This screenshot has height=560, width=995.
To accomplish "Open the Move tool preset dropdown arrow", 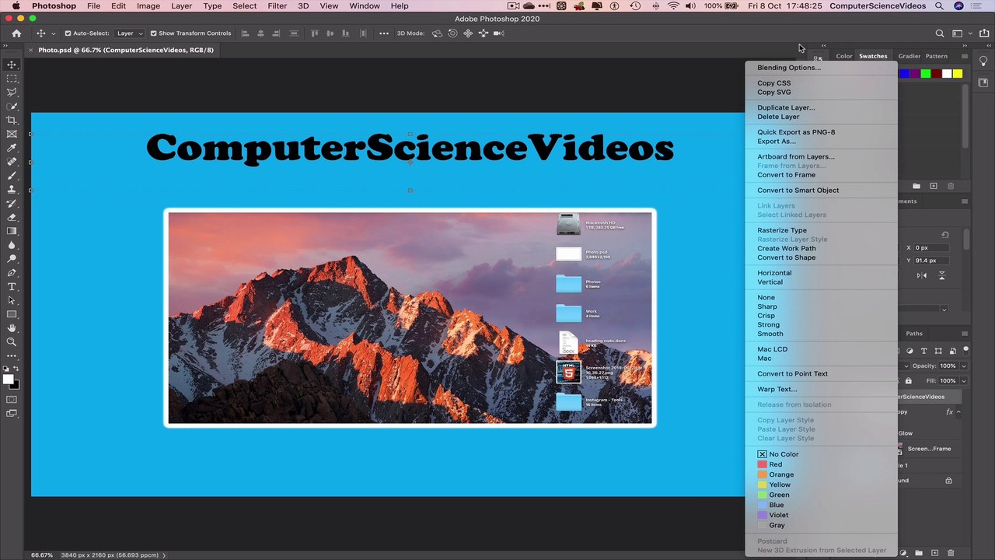I will pyautogui.click(x=53, y=33).
